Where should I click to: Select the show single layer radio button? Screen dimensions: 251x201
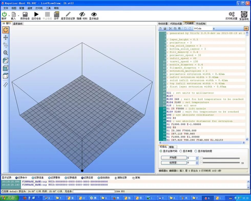(181, 151)
